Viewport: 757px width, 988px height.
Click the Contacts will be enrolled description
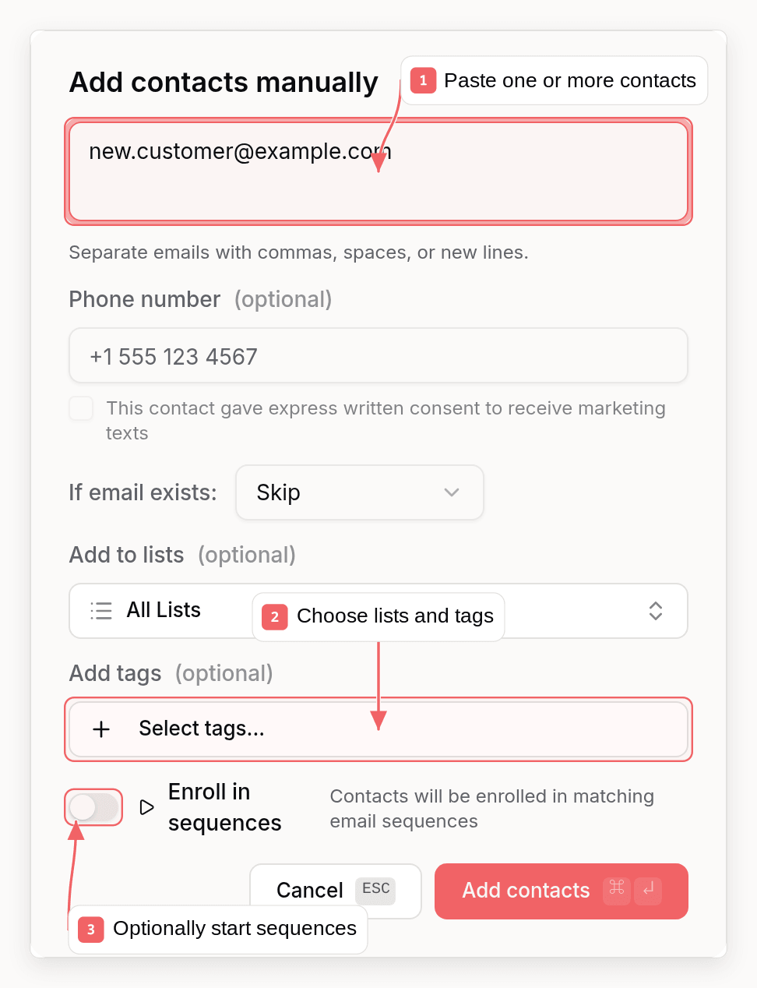click(x=492, y=809)
